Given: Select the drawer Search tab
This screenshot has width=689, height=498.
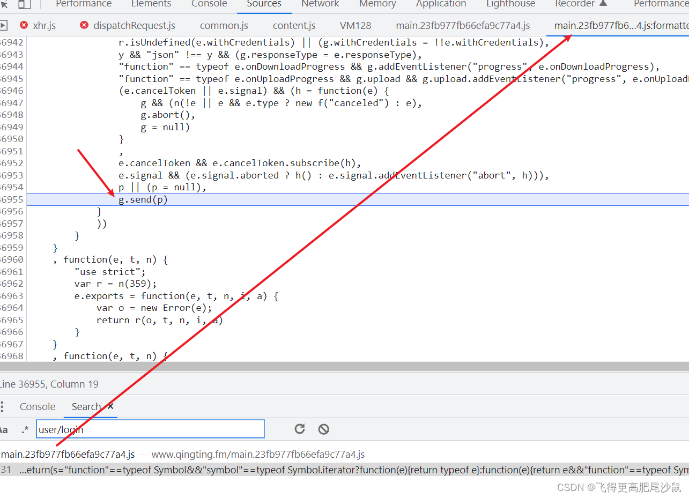Looking at the screenshot, I should [x=86, y=407].
